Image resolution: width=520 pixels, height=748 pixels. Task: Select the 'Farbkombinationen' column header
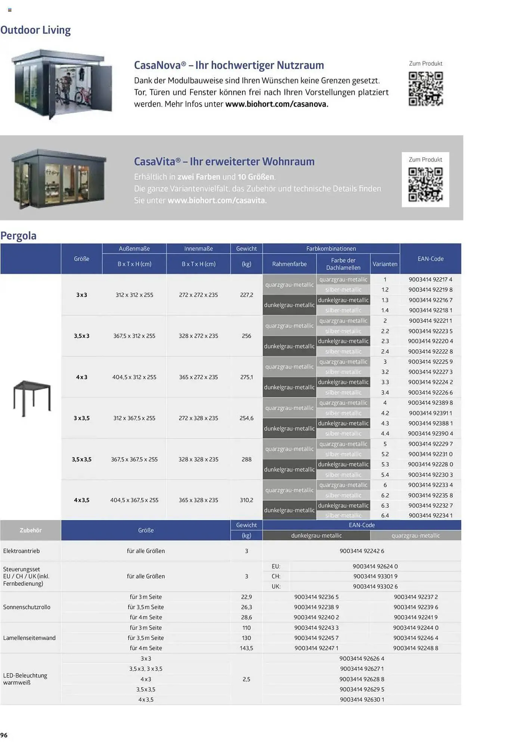point(331,249)
